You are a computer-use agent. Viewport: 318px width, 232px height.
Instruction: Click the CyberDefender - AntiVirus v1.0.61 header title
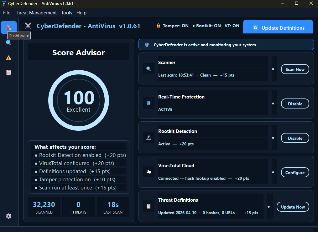(88, 26)
